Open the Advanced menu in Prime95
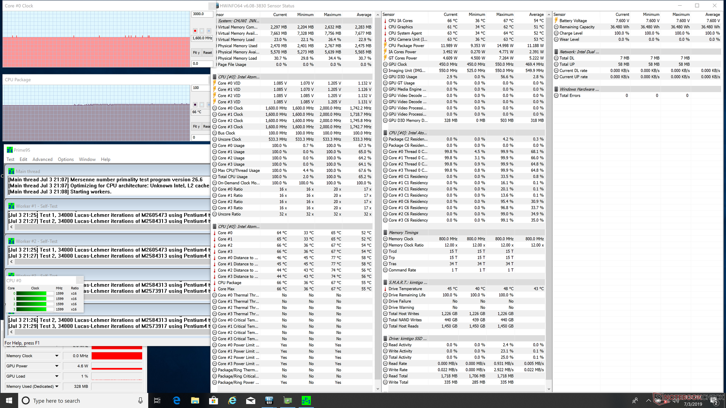The height and width of the screenshot is (408, 726). [42, 159]
